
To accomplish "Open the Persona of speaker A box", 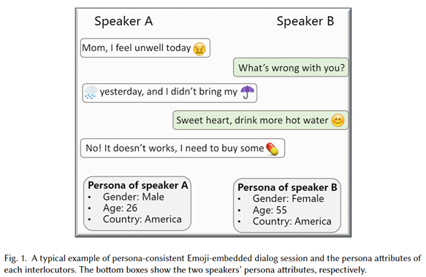I will (137, 203).
